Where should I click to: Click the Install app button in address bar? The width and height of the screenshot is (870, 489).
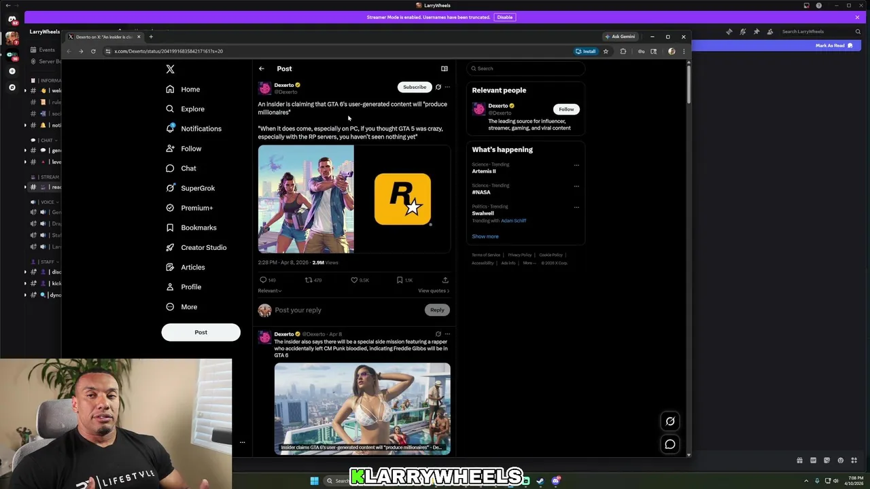click(585, 51)
